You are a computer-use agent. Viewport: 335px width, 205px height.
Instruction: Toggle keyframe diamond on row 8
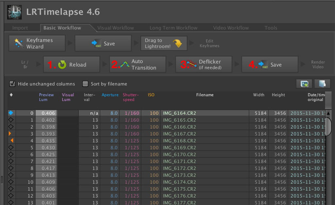(11, 168)
